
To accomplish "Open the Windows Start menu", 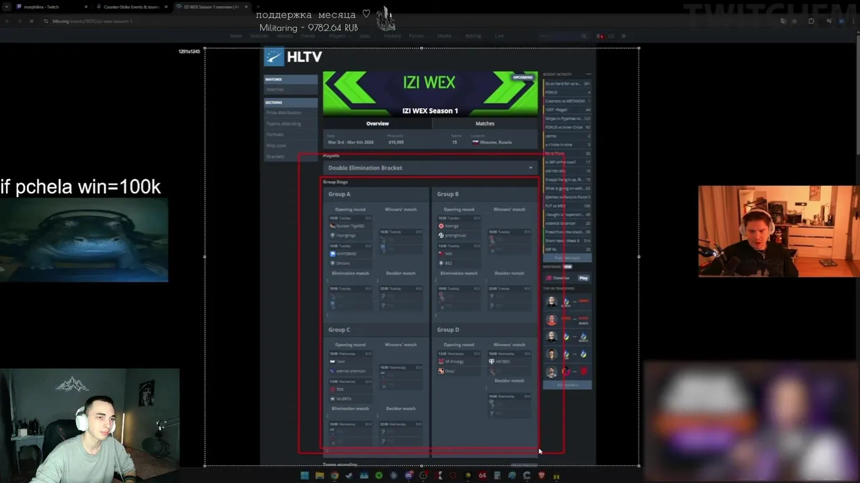I will [304, 476].
